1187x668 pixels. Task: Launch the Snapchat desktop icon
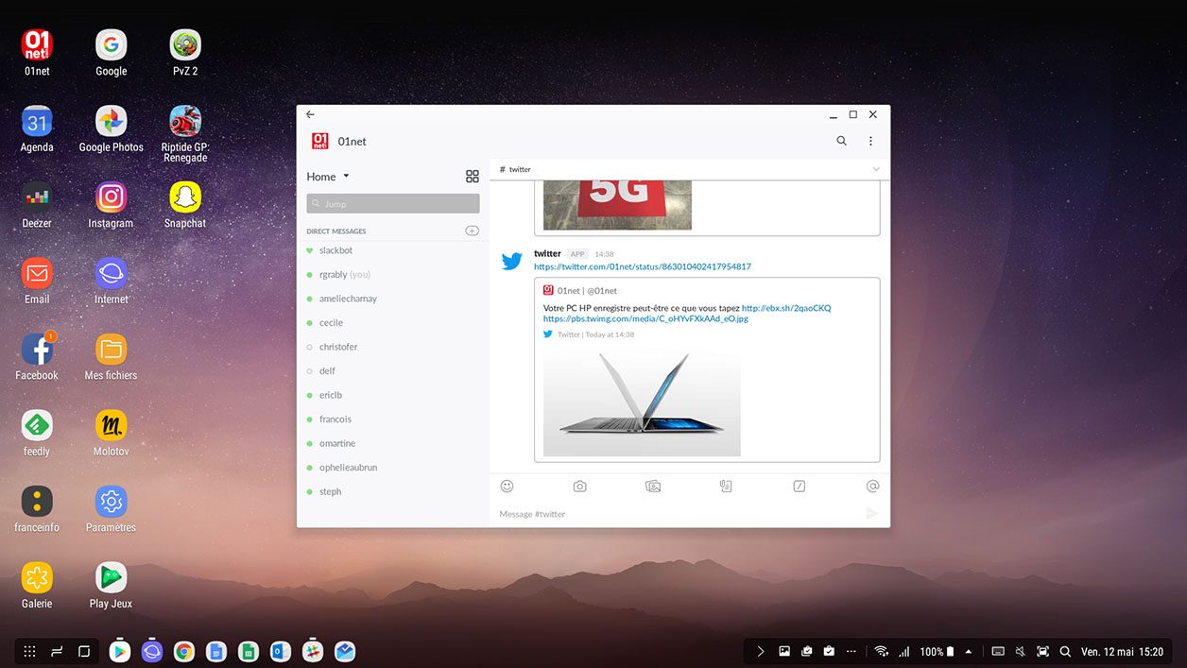[185, 197]
